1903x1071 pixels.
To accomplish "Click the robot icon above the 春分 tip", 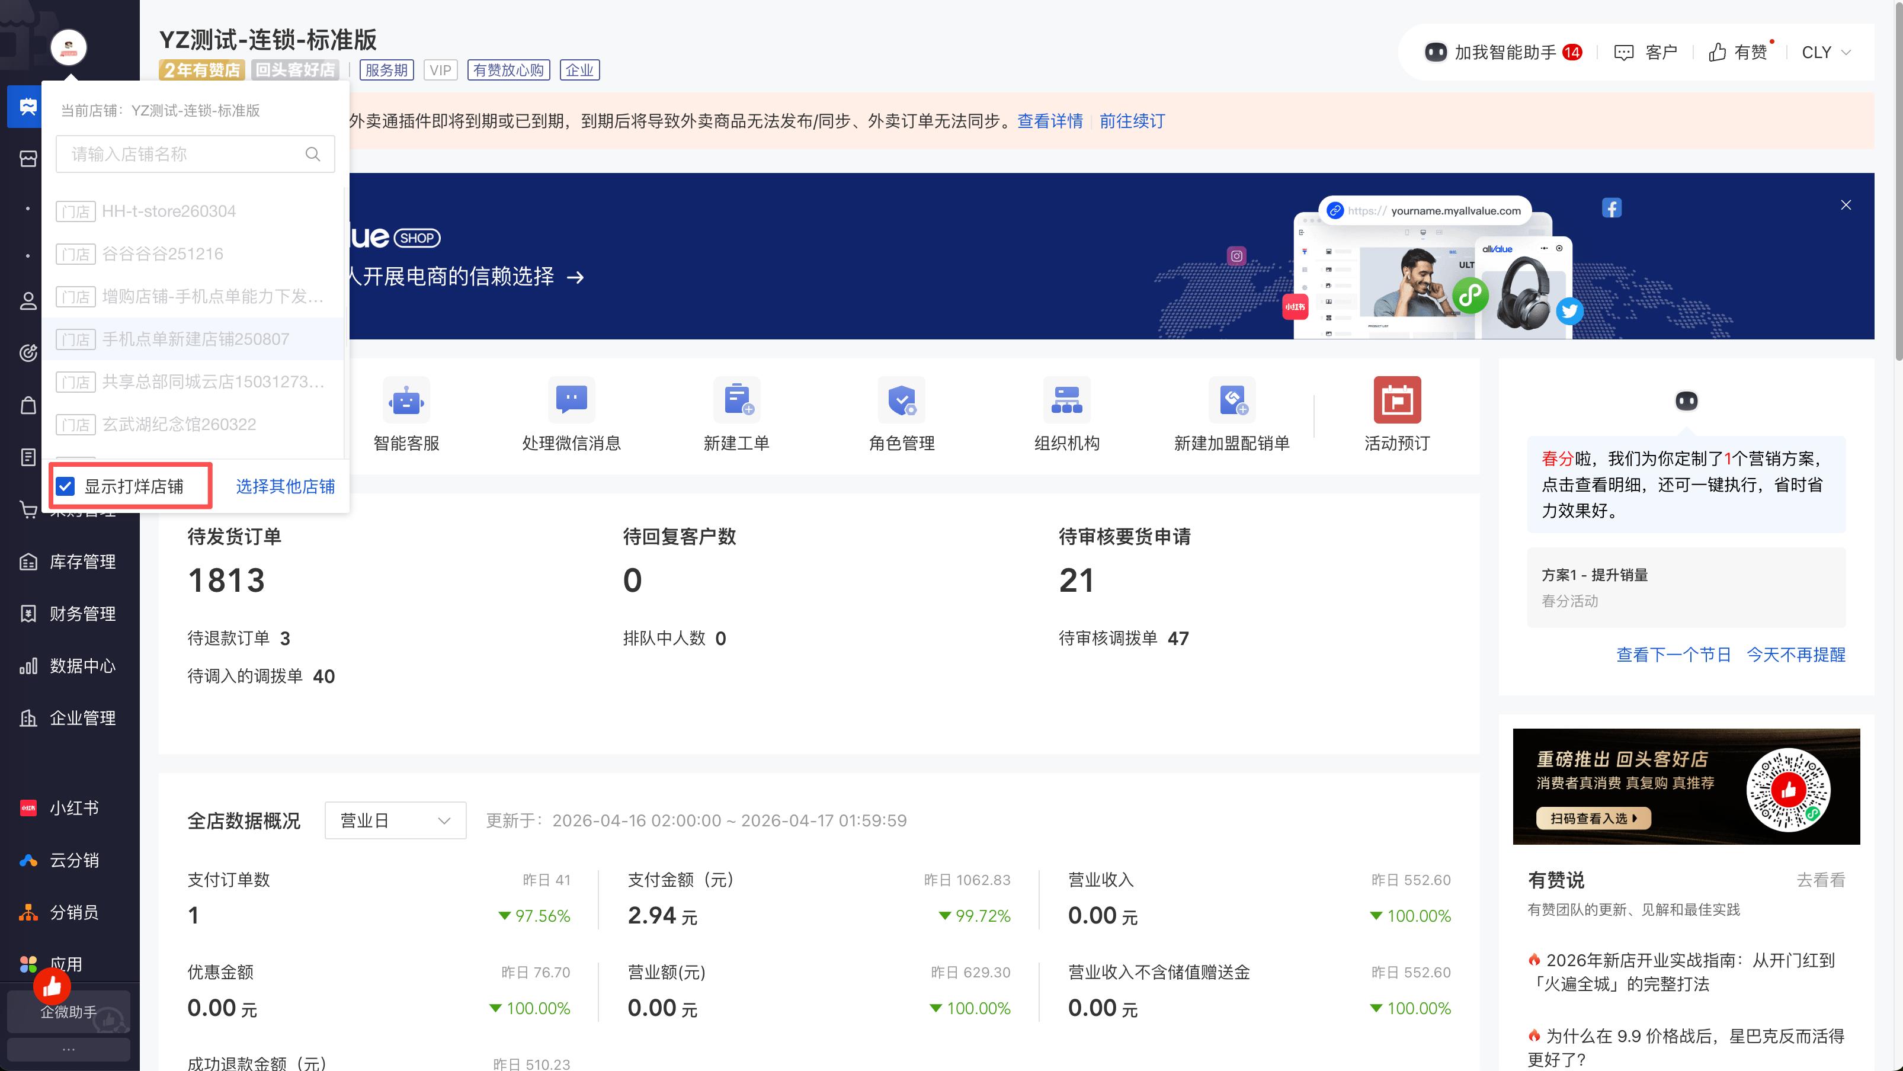I will 1687,401.
